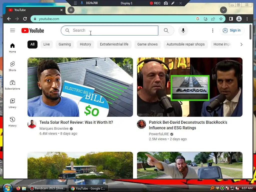
Task: Click the 4:07 AM clock
Action: click(247, 188)
